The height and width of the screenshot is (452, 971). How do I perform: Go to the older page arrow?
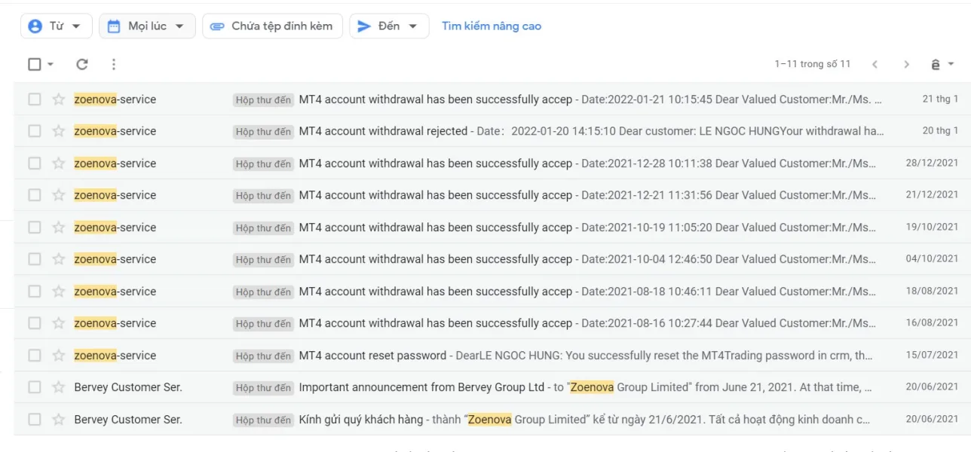(x=906, y=64)
